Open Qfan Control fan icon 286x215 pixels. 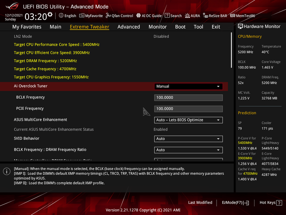click(108, 15)
